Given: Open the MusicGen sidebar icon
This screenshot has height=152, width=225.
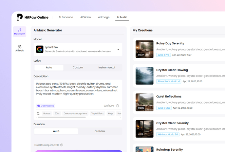Looking at the screenshot, I should 20,31.
